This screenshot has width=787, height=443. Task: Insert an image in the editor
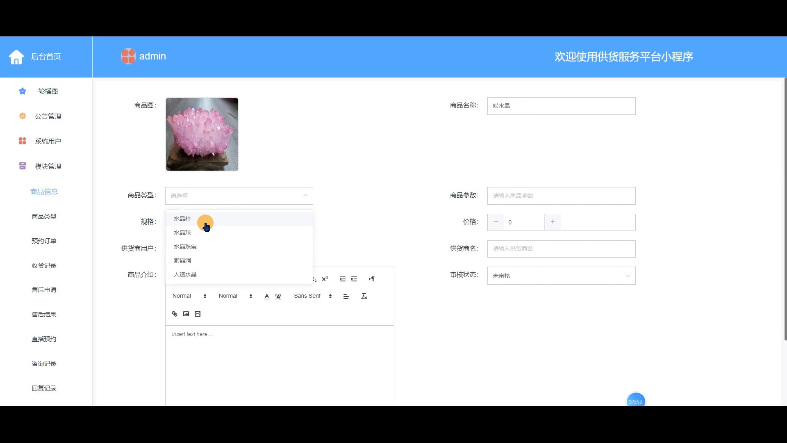pos(186,314)
